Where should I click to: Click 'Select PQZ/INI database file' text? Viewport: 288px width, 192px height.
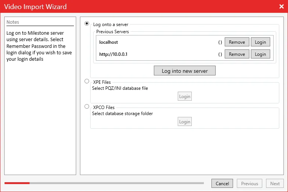pyautogui.click(x=120, y=88)
